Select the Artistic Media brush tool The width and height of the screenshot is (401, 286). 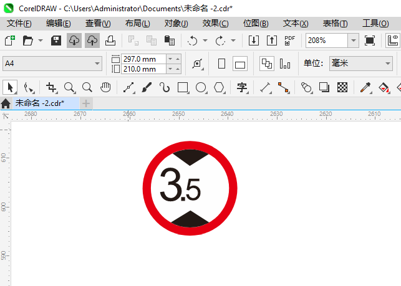click(147, 87)
